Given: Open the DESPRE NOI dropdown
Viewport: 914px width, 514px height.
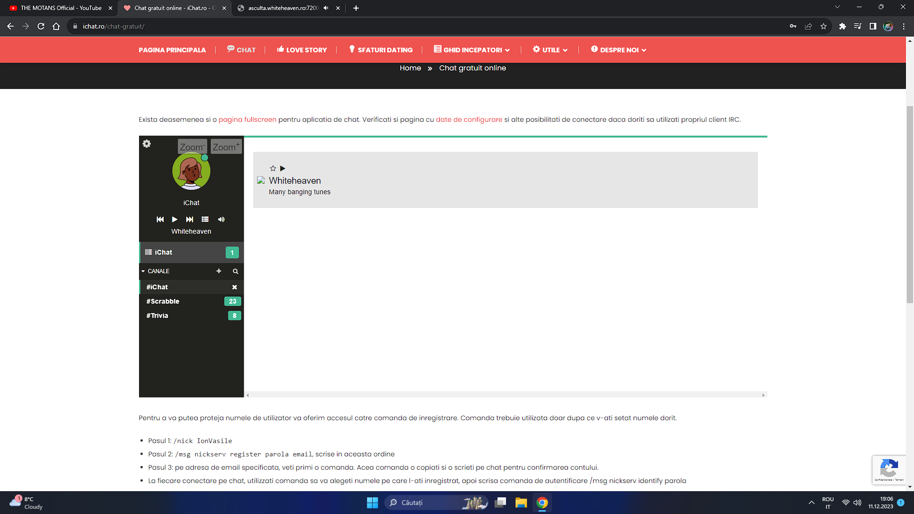Looking at the screenshot, I should click(618, 50).
